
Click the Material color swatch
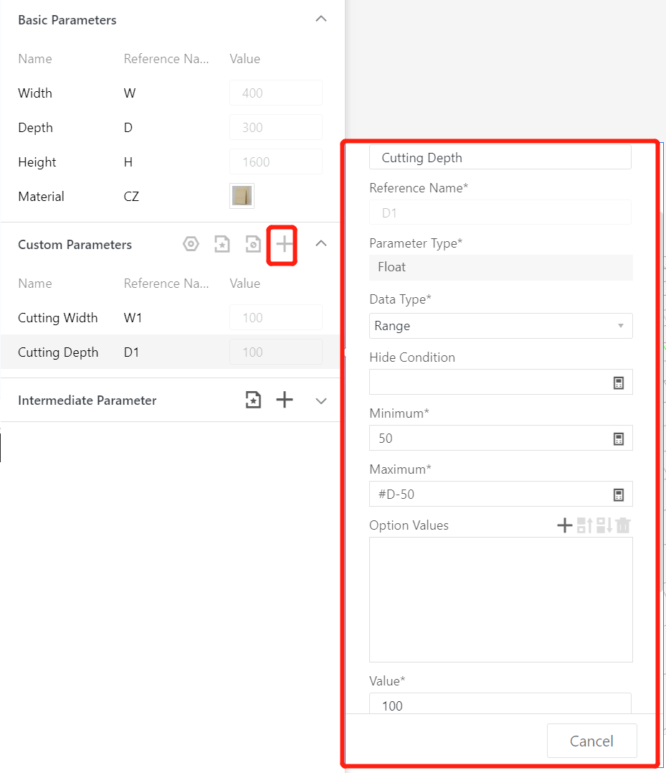click(242, 196)
